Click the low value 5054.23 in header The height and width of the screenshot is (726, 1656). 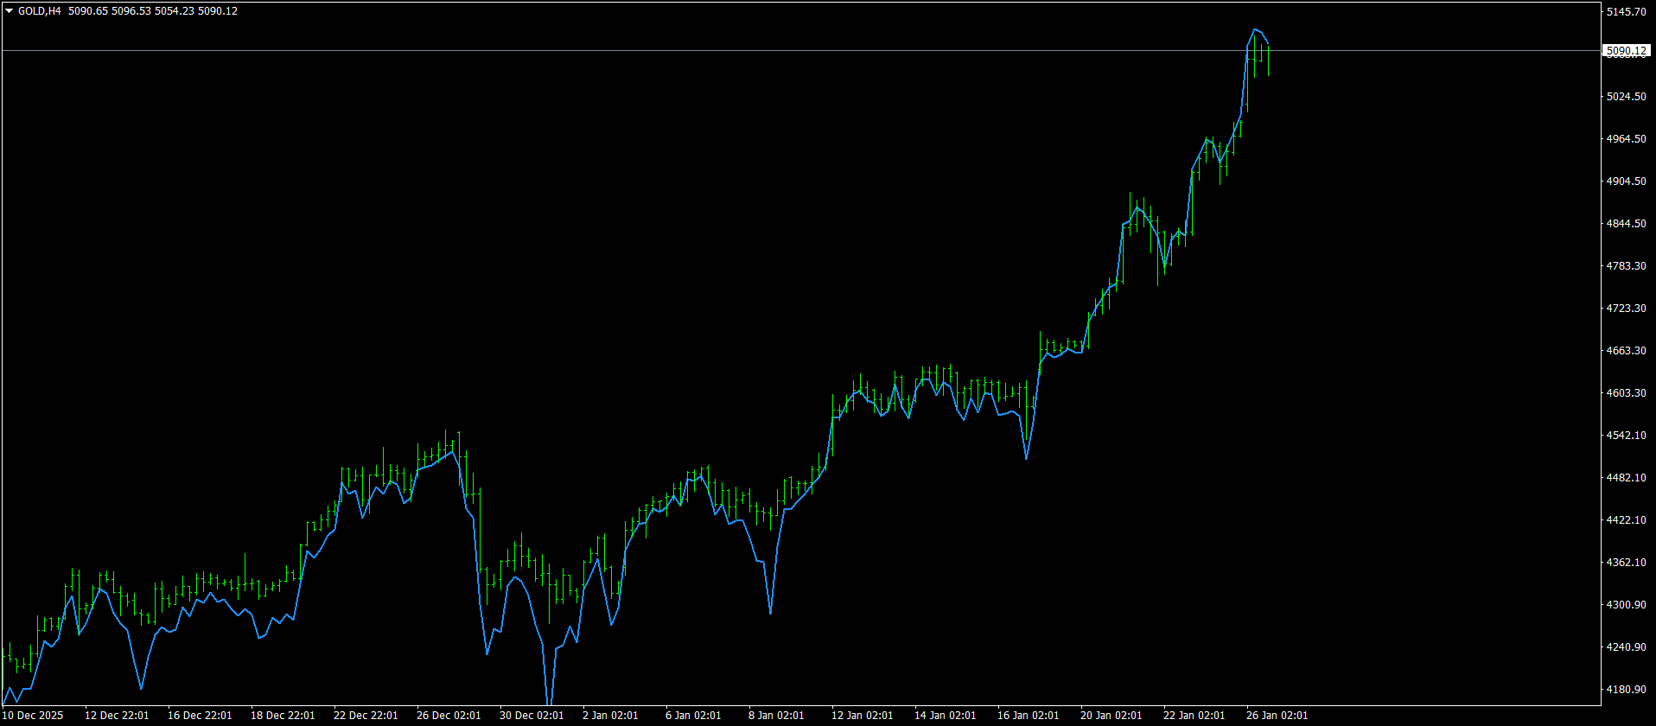pos(174,11)
